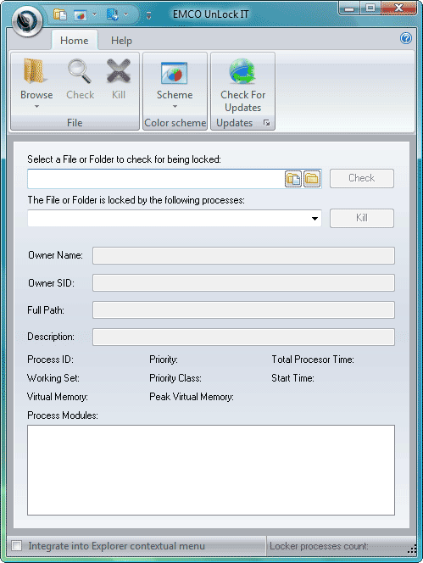The image size is (423, 563).
Task: Click the quick access color scheme icon
Action: click(80, 15)
